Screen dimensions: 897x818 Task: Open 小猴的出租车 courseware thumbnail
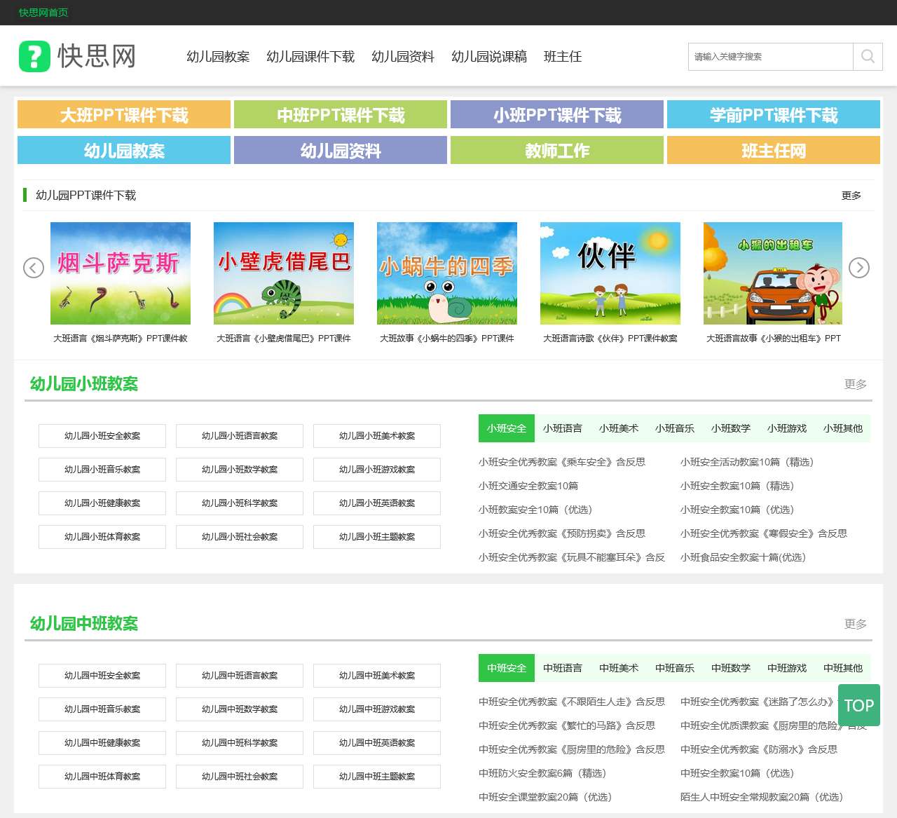coord(772,273)
